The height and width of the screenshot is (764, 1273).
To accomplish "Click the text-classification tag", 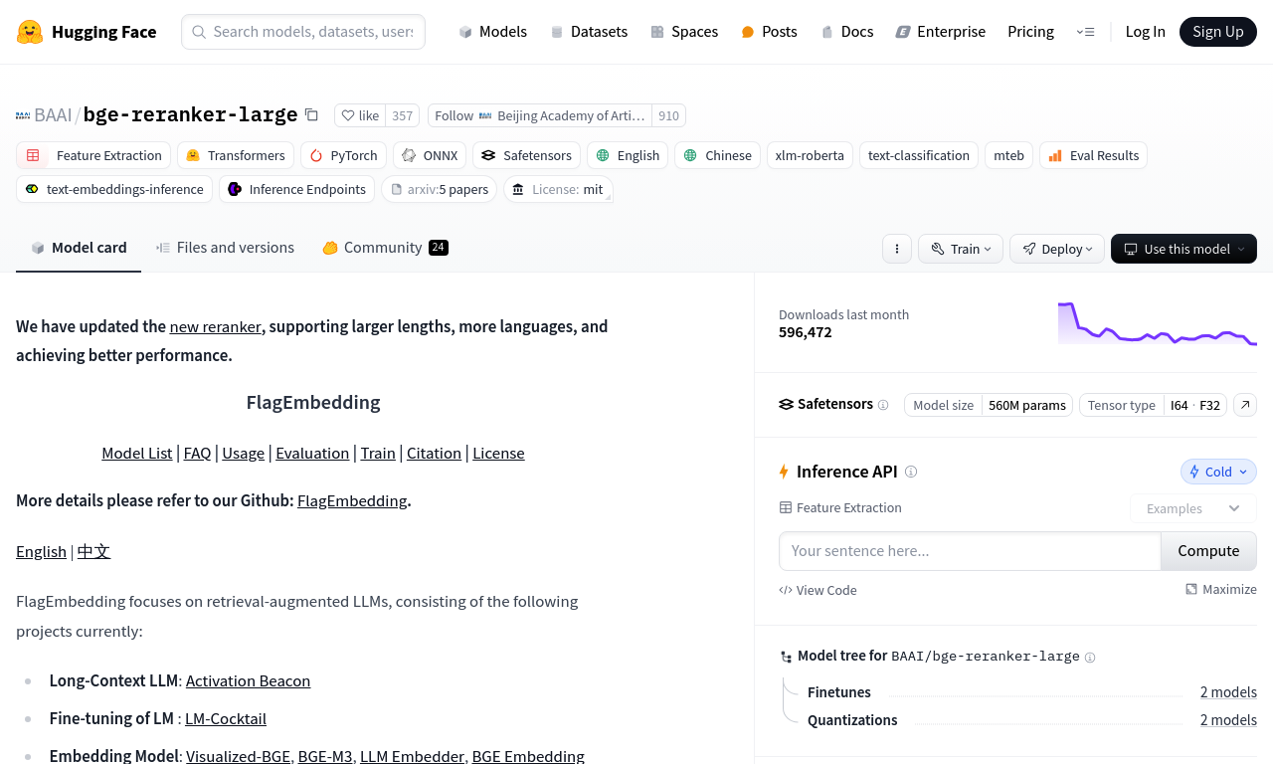I will click(x=919, y=155).
